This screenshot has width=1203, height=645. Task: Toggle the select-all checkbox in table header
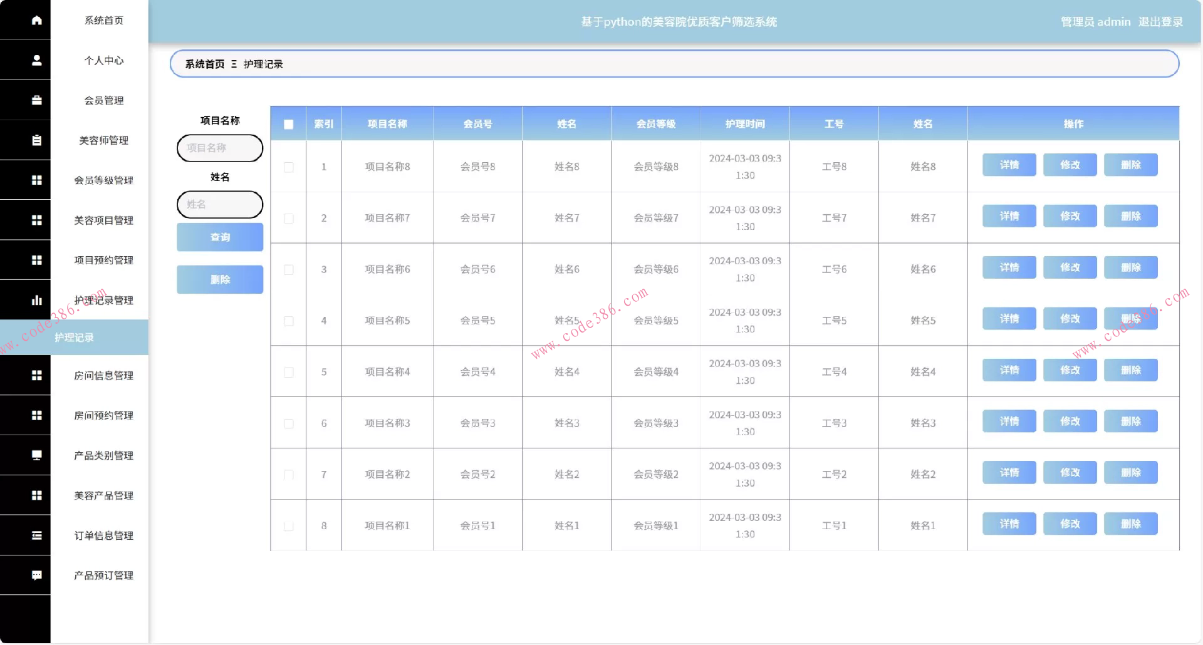point(288,124)
